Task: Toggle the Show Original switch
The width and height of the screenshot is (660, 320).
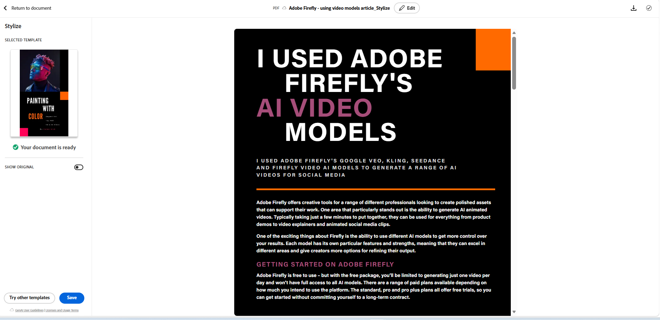Action: [79, 167]
